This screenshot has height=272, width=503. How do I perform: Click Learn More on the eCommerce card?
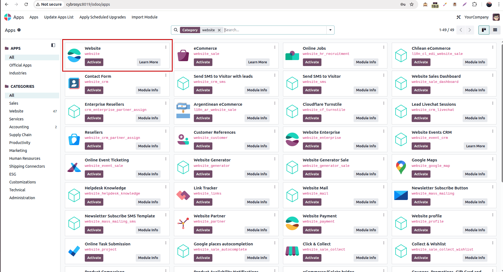[257, 62]
